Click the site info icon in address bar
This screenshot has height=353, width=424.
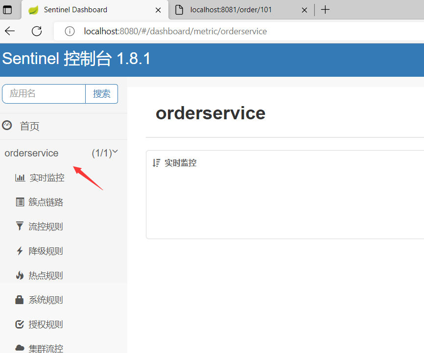point(70,31)
